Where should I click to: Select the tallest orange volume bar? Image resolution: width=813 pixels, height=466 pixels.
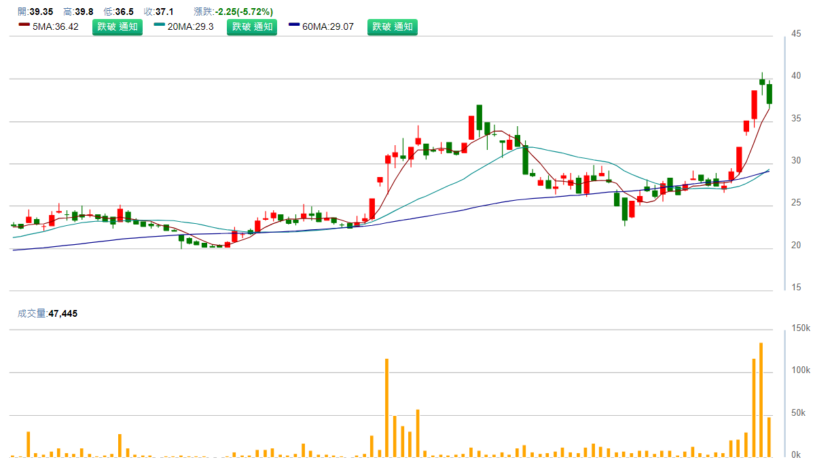click(x=761, y=400)
